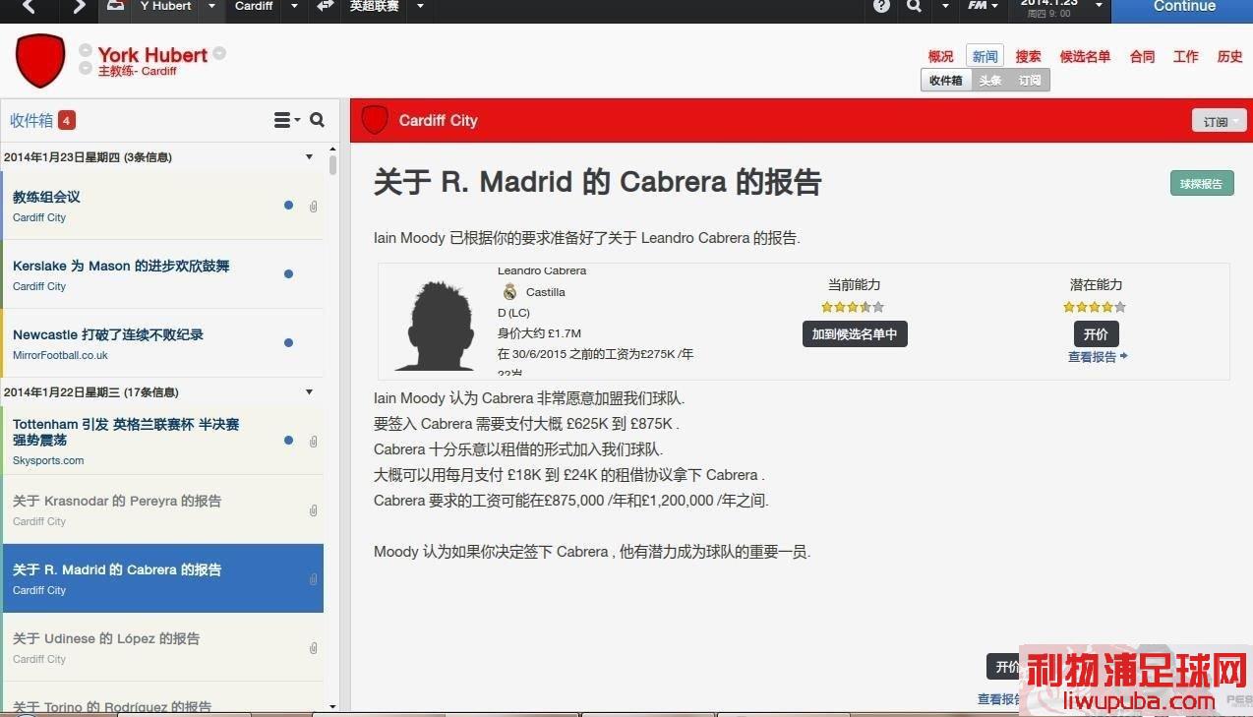This screenshot has height=717, width=1253.
Task: Click scroll-down arrow of the inbox list
Action: 332,705
